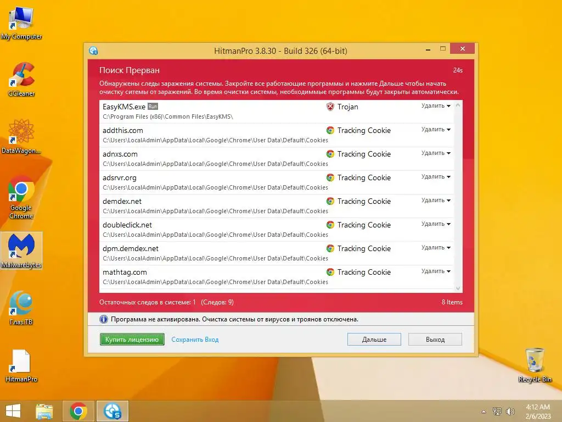Click the Дальше button
The image size is (562, 422).
(x=374, y=340)
